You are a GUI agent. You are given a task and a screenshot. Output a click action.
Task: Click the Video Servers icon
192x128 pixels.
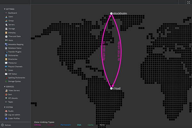(6, 90)
